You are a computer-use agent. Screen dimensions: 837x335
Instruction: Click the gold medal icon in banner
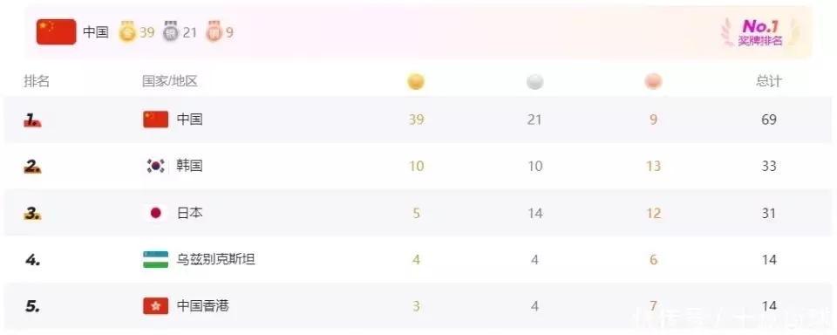coord(128,32)
